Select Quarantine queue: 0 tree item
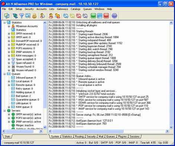The image size is (175, 146). (x=27, y=100)
